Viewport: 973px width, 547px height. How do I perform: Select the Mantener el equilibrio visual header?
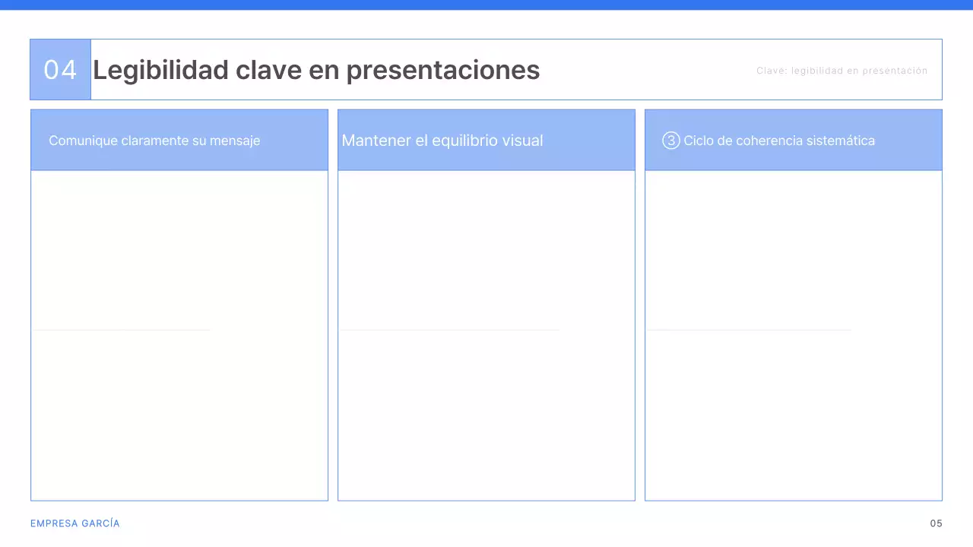click(x=442, y=141)
